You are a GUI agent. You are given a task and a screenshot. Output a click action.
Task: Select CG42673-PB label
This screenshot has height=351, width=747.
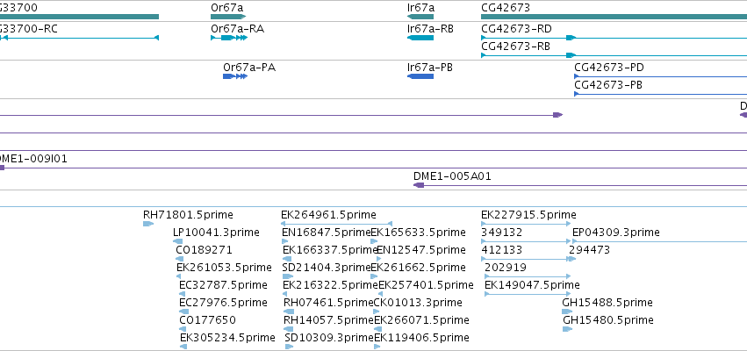(x=608, y=85)
